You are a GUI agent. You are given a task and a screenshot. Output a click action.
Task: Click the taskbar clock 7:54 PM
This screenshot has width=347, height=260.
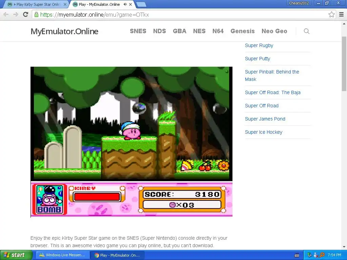[x=334, y=255]
